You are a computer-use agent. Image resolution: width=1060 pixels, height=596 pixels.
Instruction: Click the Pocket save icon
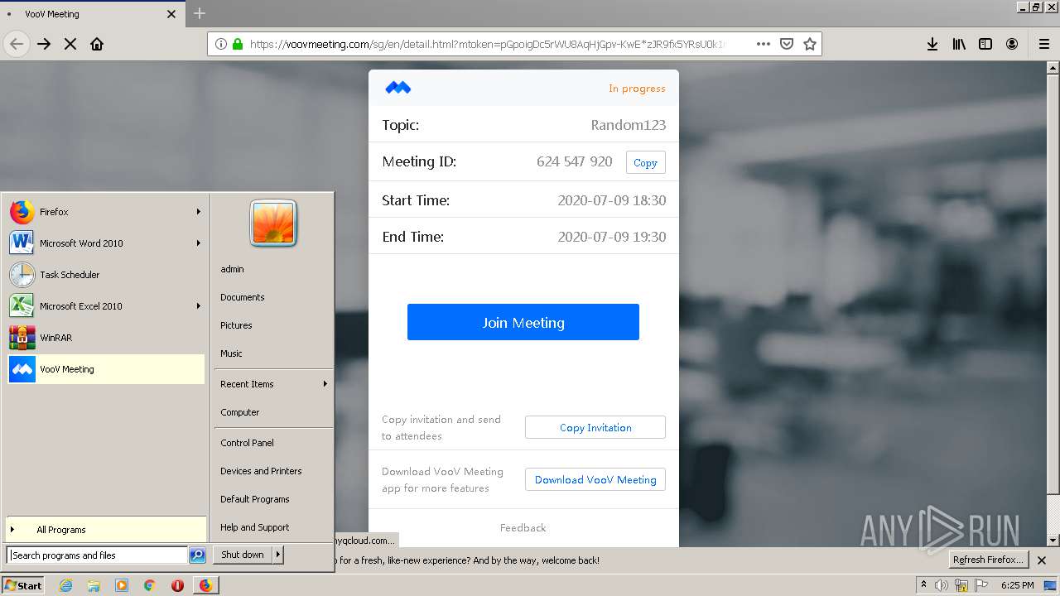pos(787,44)
